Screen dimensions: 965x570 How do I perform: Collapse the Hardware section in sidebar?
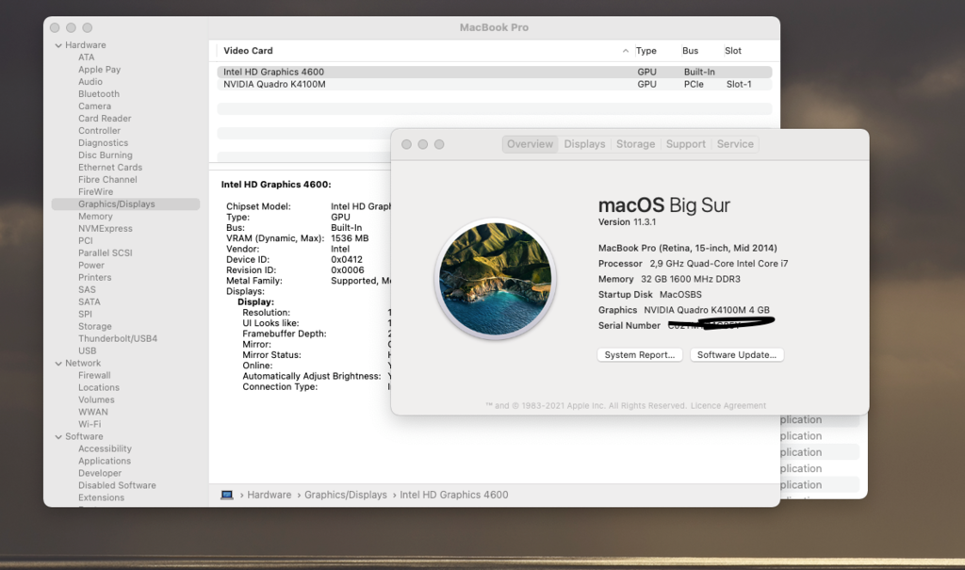point(57,45)
